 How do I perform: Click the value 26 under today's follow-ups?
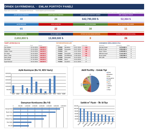126,38
